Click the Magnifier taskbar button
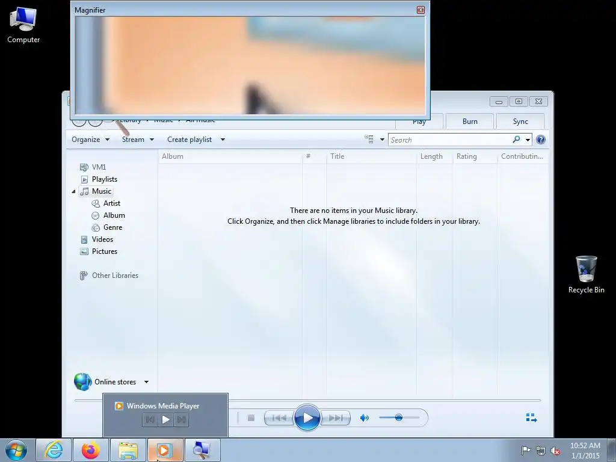The image size is (616, 462). 203,450
